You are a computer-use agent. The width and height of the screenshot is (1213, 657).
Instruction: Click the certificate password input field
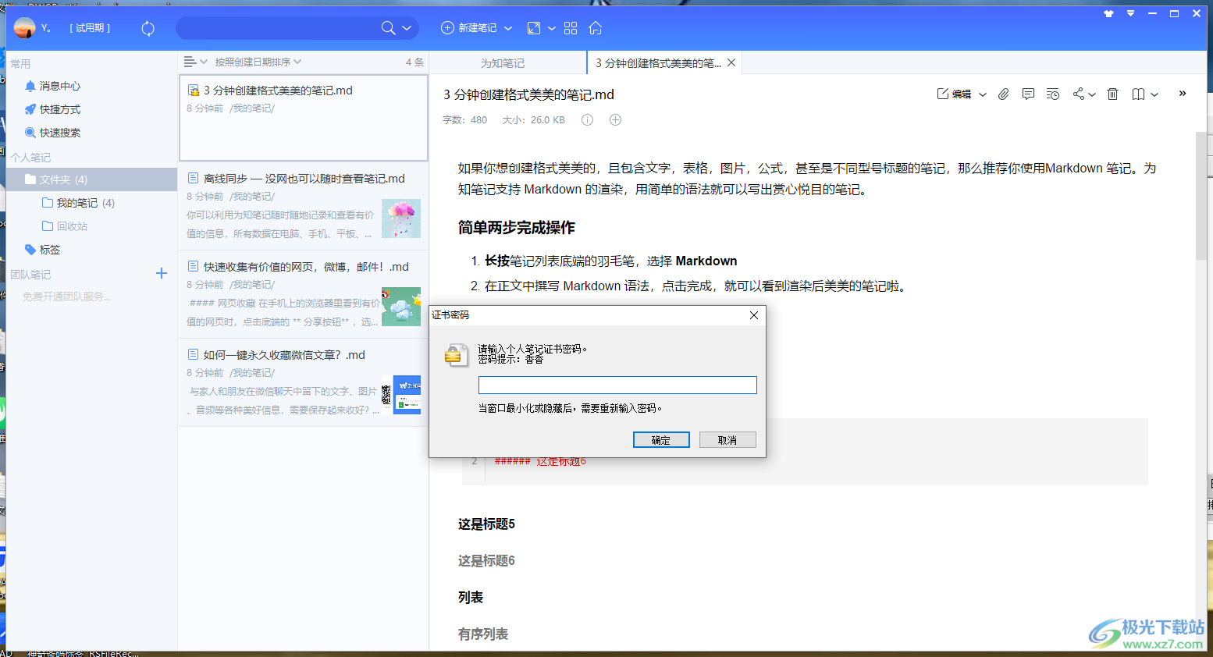(x=617, y=385)
